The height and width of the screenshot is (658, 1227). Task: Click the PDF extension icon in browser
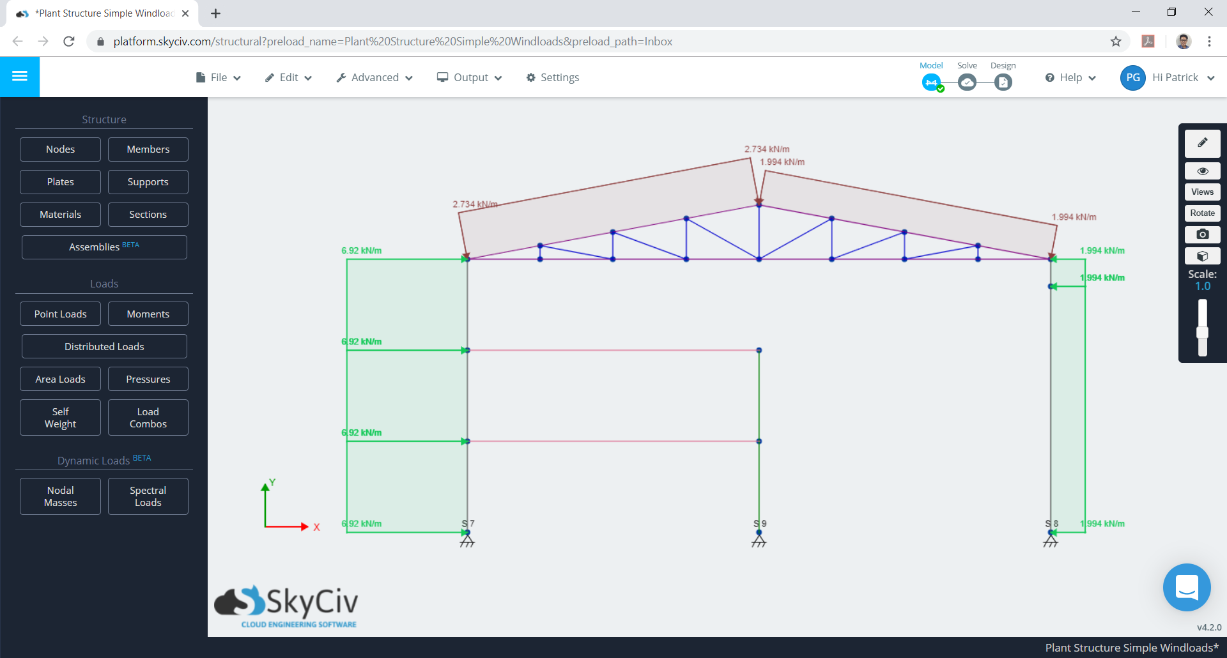tap(1148, 42)
